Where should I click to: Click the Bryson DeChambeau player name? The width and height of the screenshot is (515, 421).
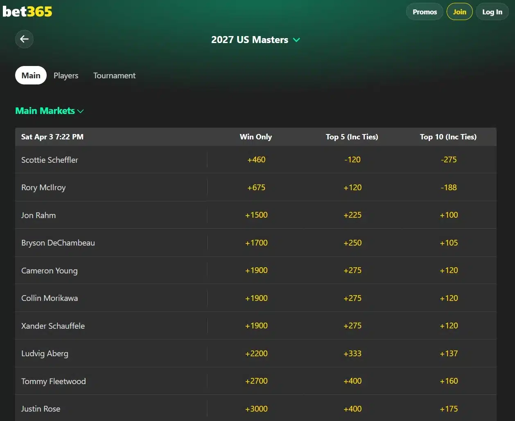pyautogui.click(x=58, y=243)
